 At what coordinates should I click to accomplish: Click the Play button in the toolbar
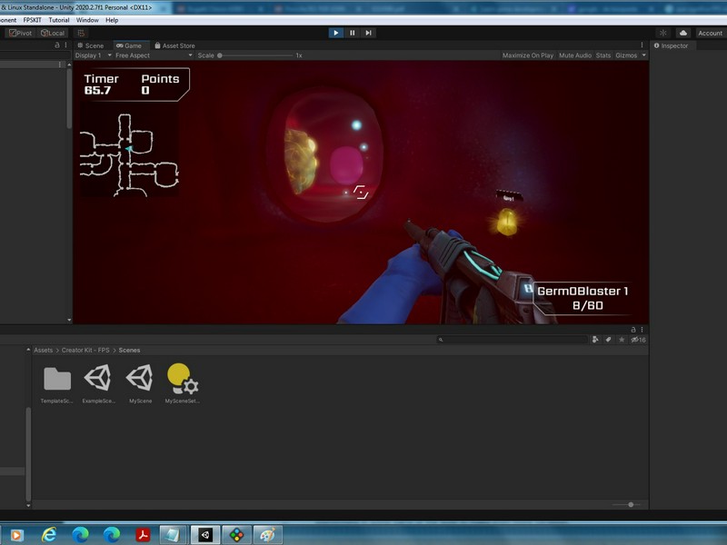coord(335,33)
